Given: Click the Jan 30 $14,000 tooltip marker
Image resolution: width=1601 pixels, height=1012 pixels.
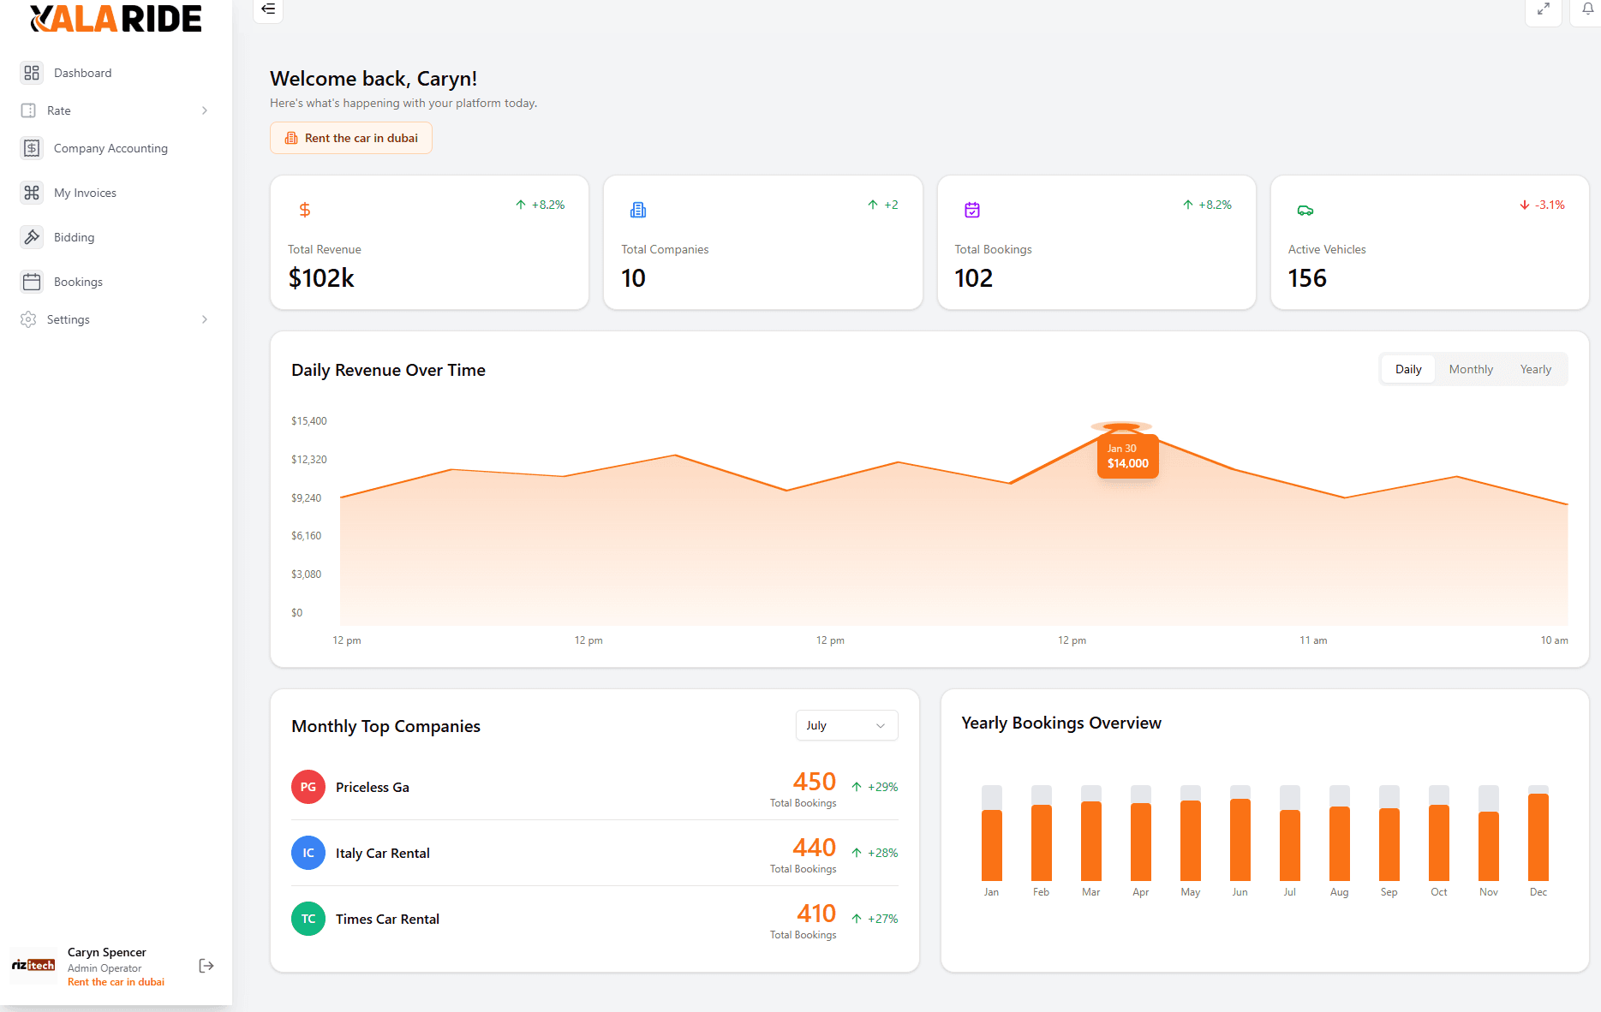Looking at the screenshot, I should (1126, 455).
